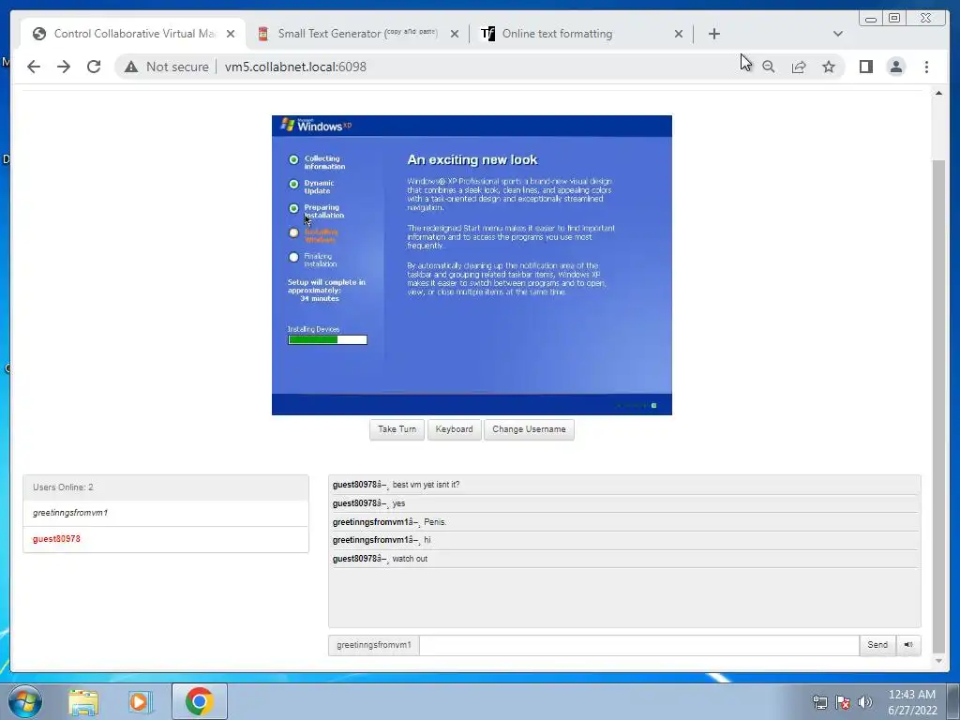Screen dimensions: 960x720
Task: Launch Windows Media Player from taskbar
Action: [x=140, y=701]
